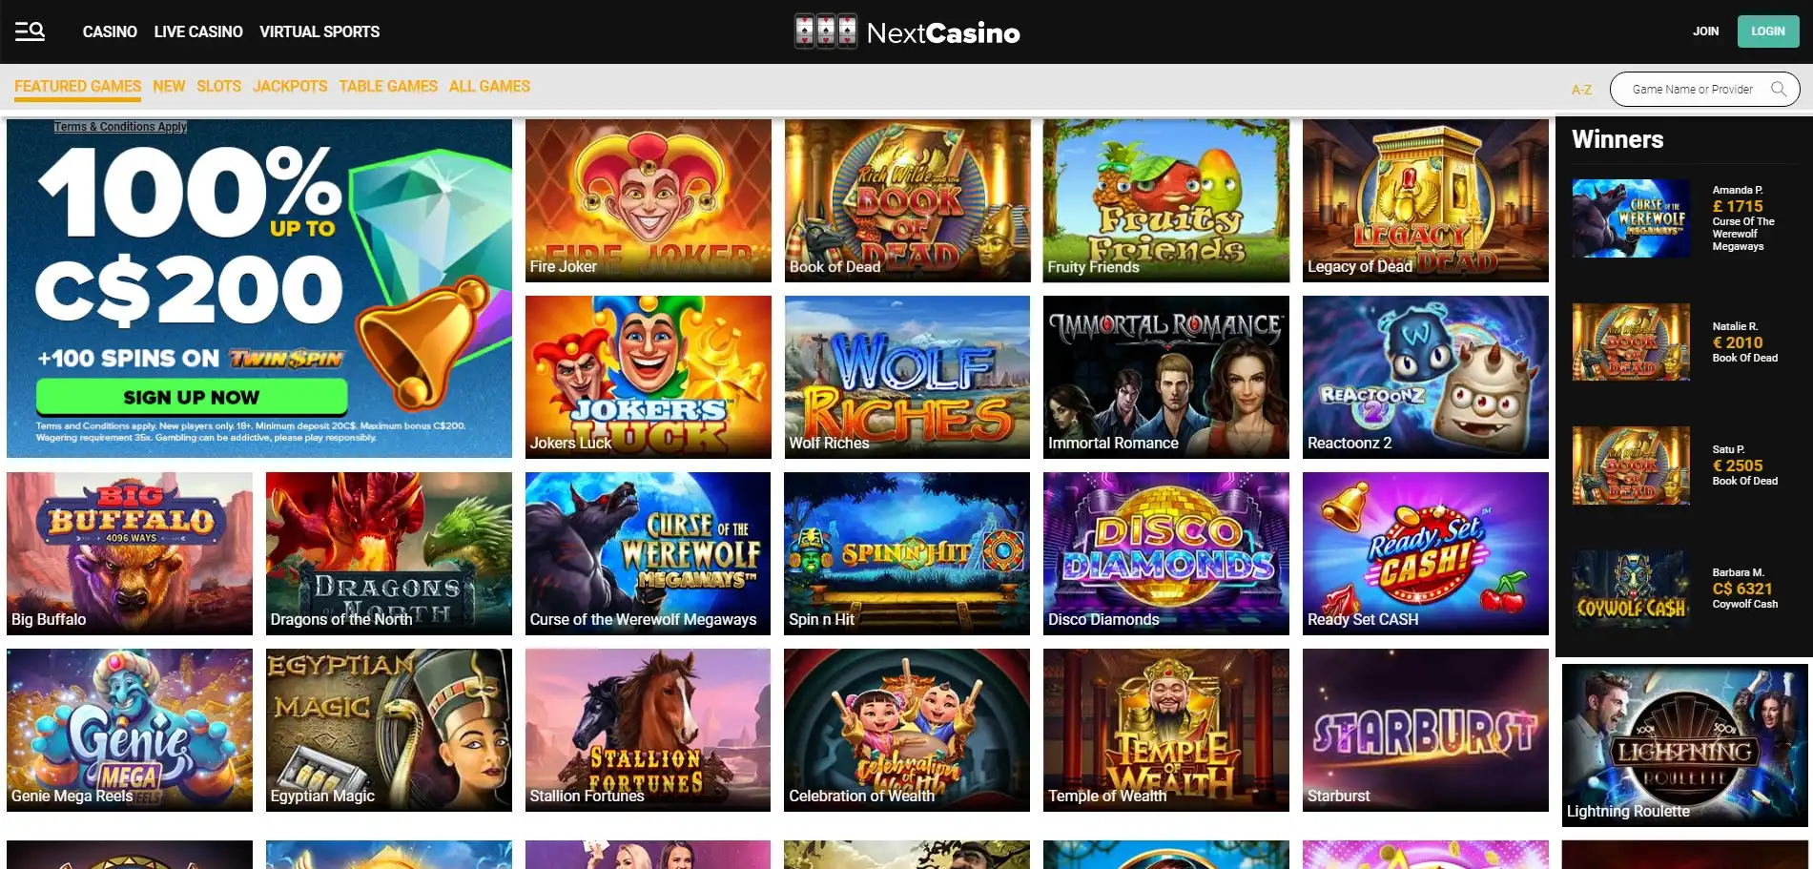This screenshot has height=869, width=1813.
Task: Open Coywolf Cash winner thumbnail
Action: click(1631, 589)
